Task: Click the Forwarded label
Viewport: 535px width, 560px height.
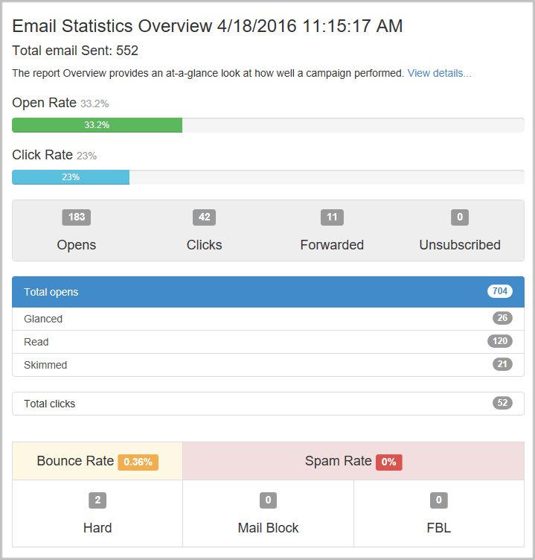Action: pyautogui.click(x=332, y=245)
